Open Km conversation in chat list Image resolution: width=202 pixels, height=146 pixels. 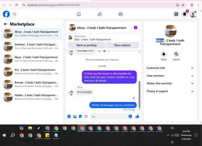coord(32,72)
